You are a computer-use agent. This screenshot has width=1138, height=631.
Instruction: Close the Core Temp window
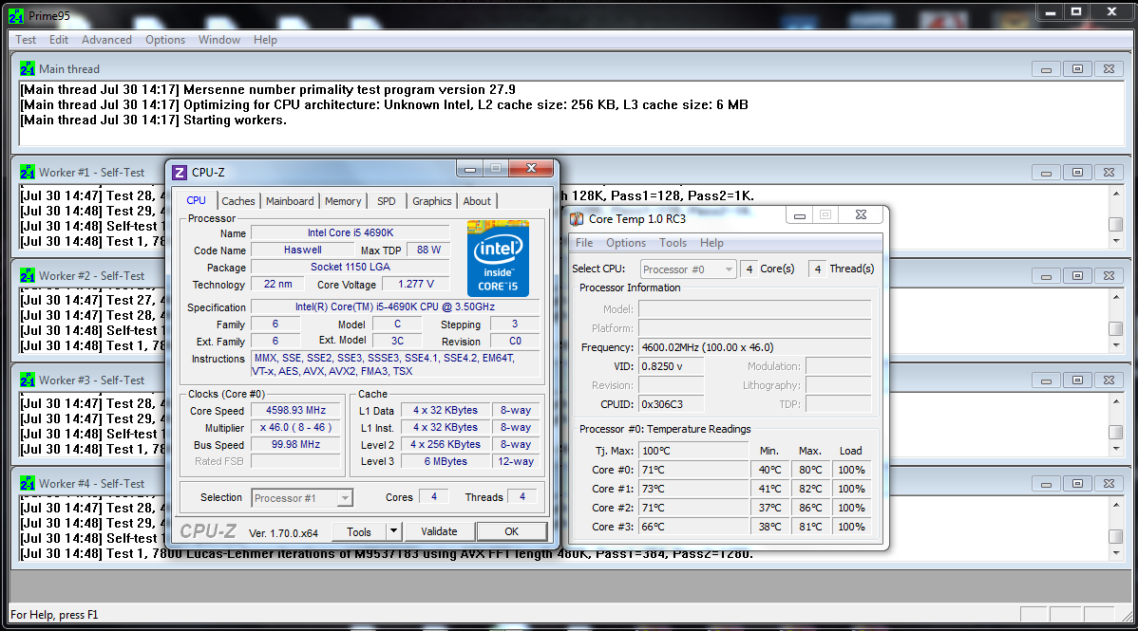861,215
